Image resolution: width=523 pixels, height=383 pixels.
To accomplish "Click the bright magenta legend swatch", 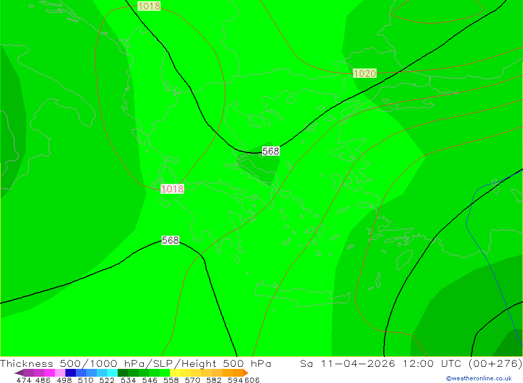I will [x=50, y=373].
